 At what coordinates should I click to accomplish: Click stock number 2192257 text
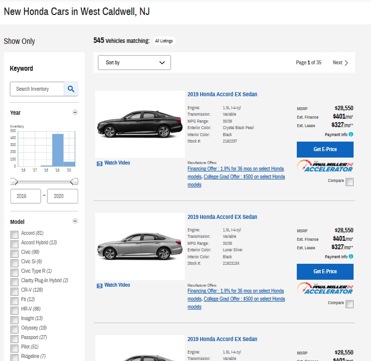click(230, 141)
